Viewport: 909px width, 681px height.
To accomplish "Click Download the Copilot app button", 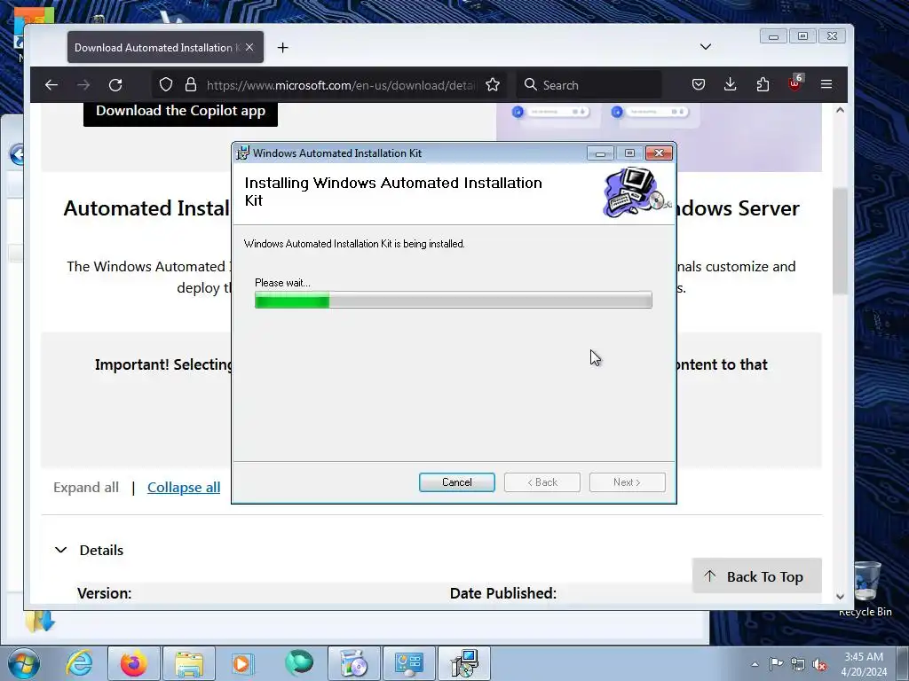I will click(x=180, y=112).
